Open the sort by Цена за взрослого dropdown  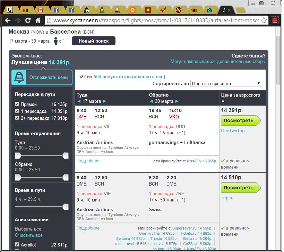tap(226, 83)
